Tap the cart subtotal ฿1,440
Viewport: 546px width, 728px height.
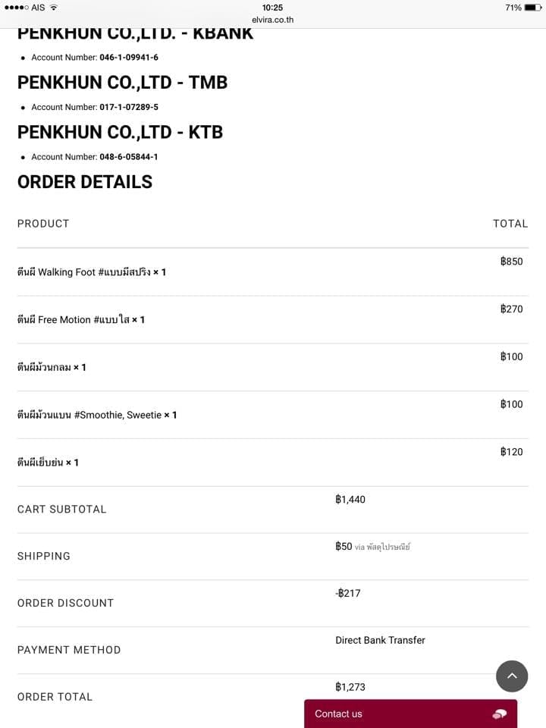[350, 499]
